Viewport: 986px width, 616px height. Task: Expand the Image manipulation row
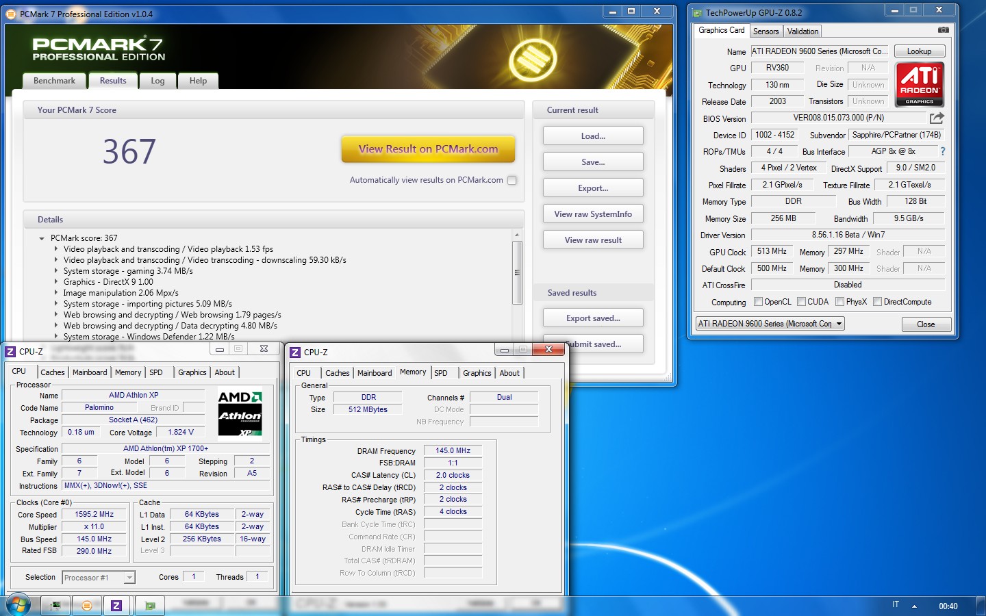[x=56, y=293]
